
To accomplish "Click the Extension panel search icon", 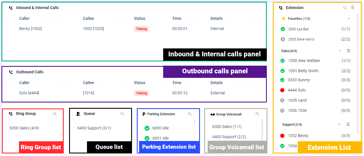I will pos(345,8).
